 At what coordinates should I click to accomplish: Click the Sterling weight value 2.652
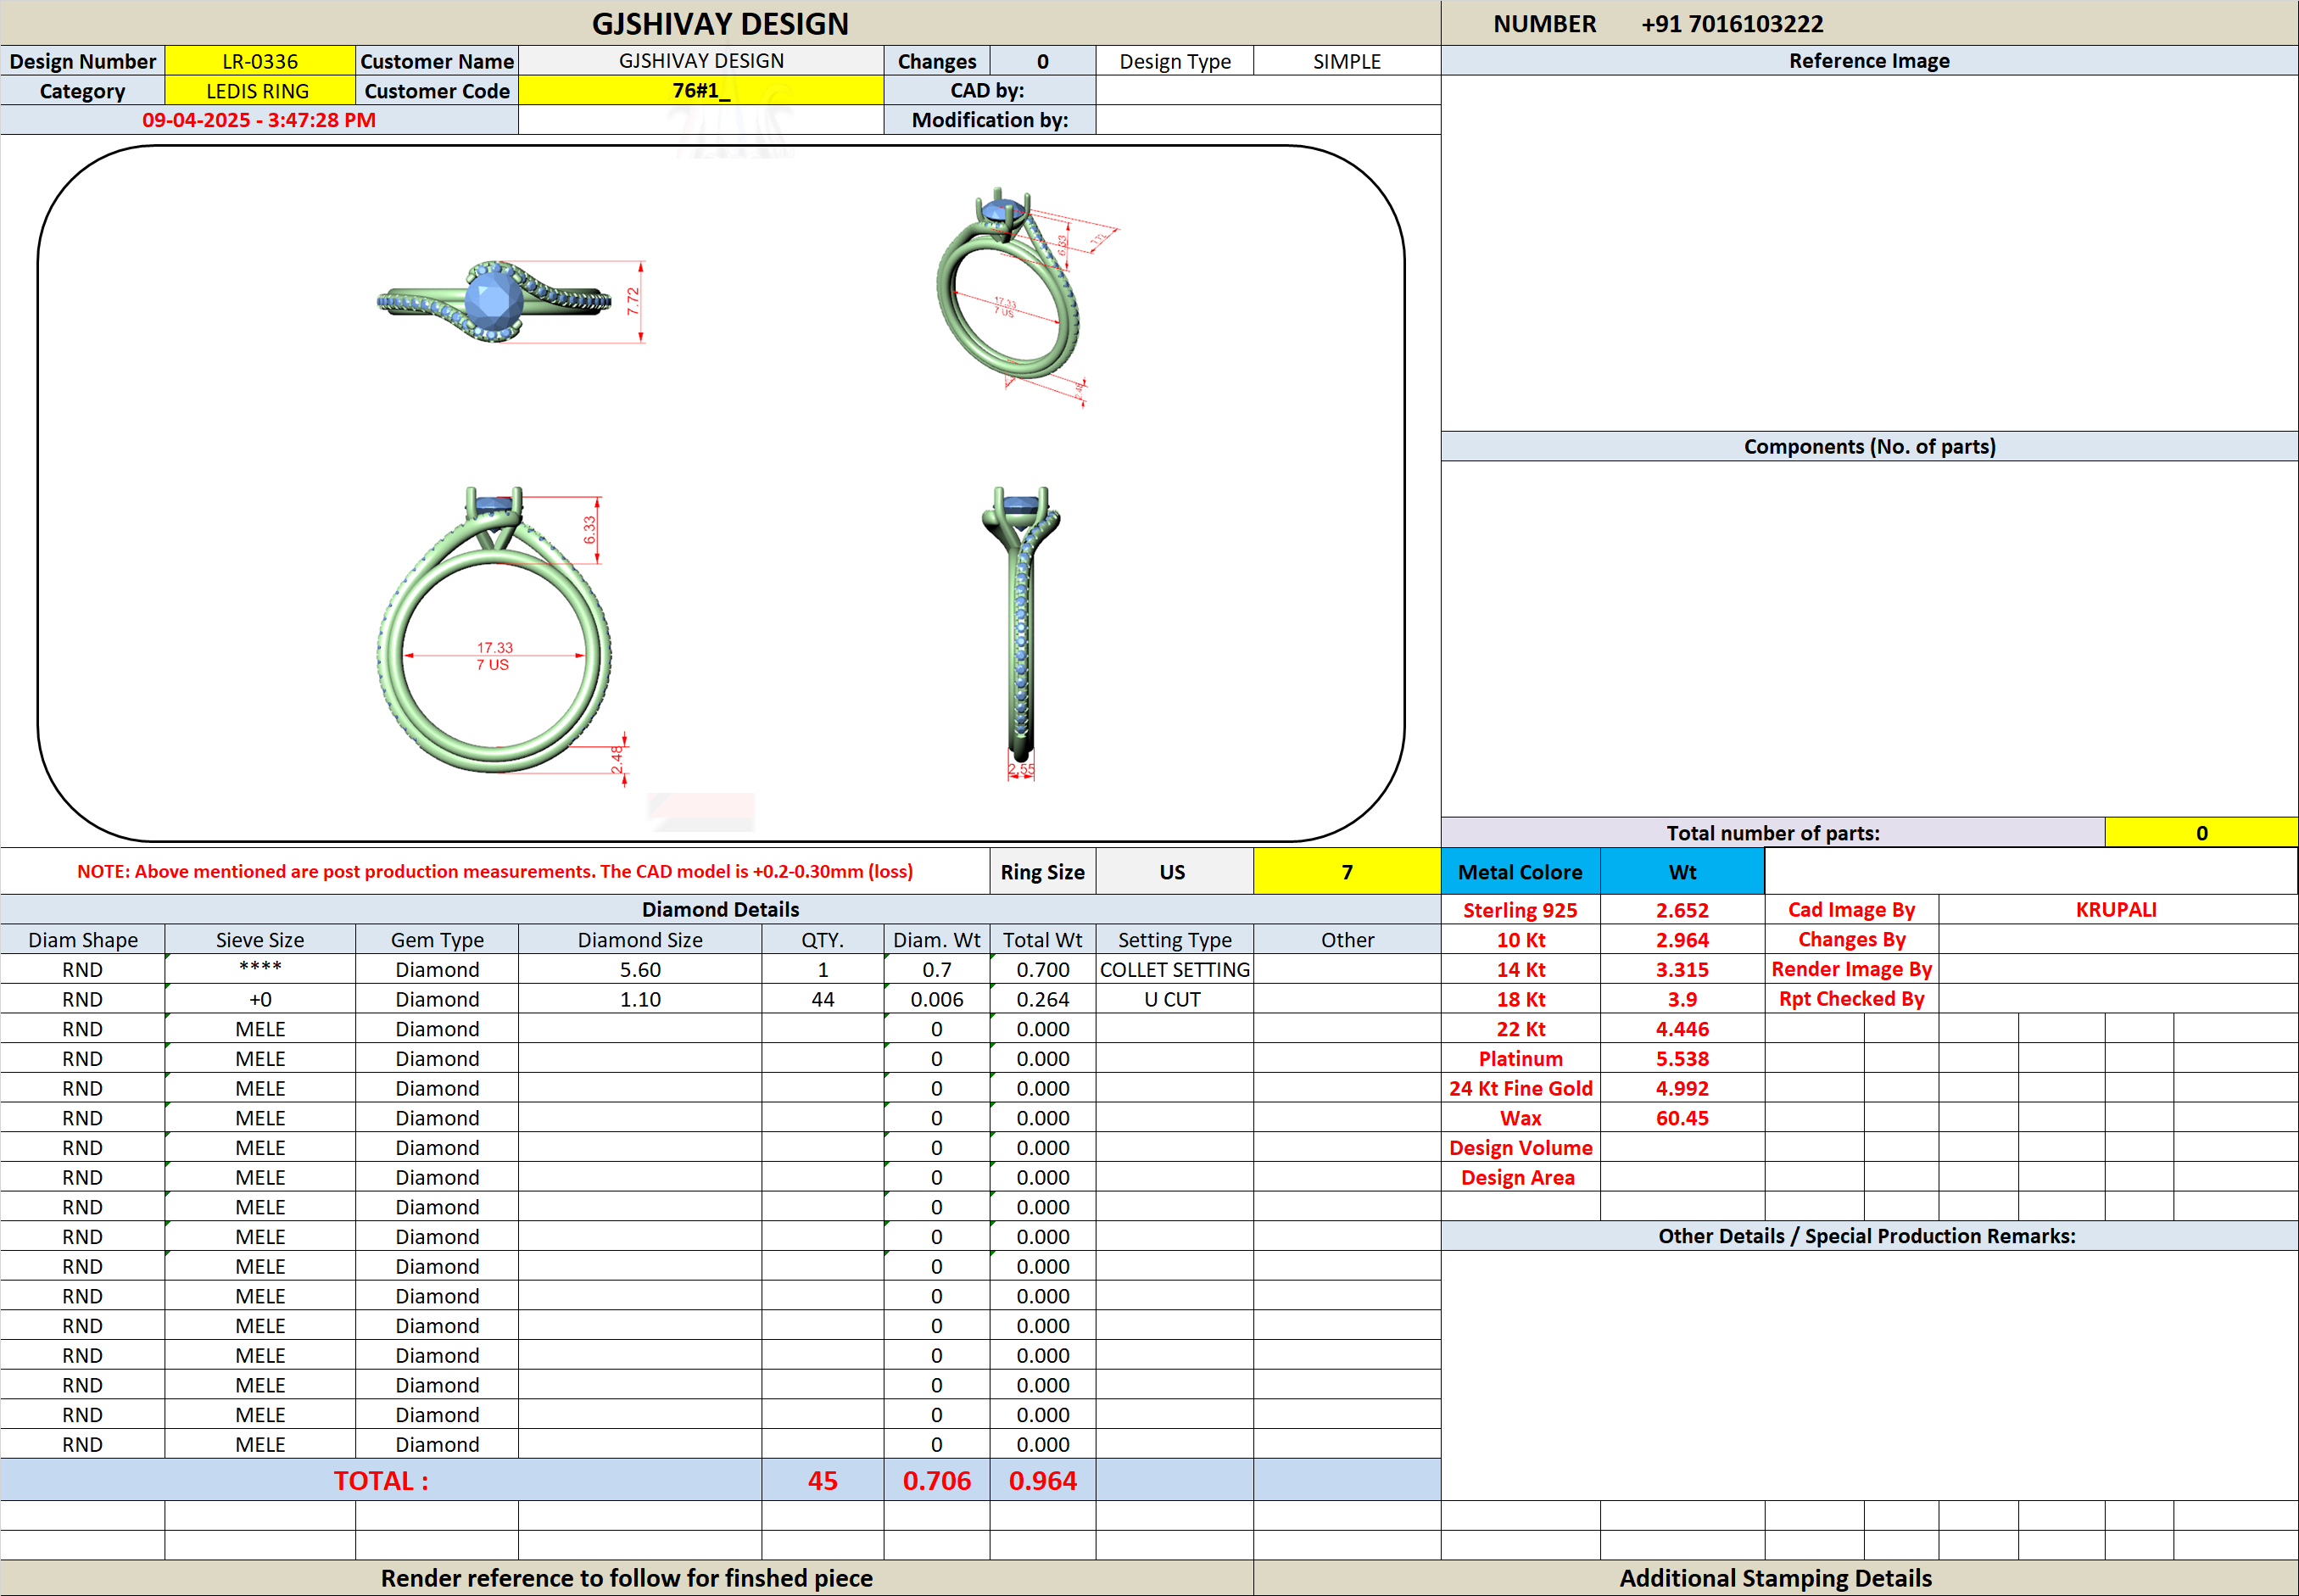1682,910
